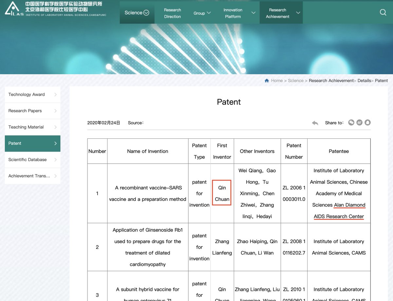Click the Patent page heading
Viewport: 393px width, 301px height.
[x=229, y=102]
